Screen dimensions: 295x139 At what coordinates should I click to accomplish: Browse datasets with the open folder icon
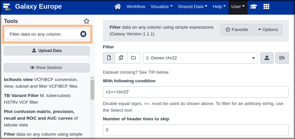click(x=282, y=58)
